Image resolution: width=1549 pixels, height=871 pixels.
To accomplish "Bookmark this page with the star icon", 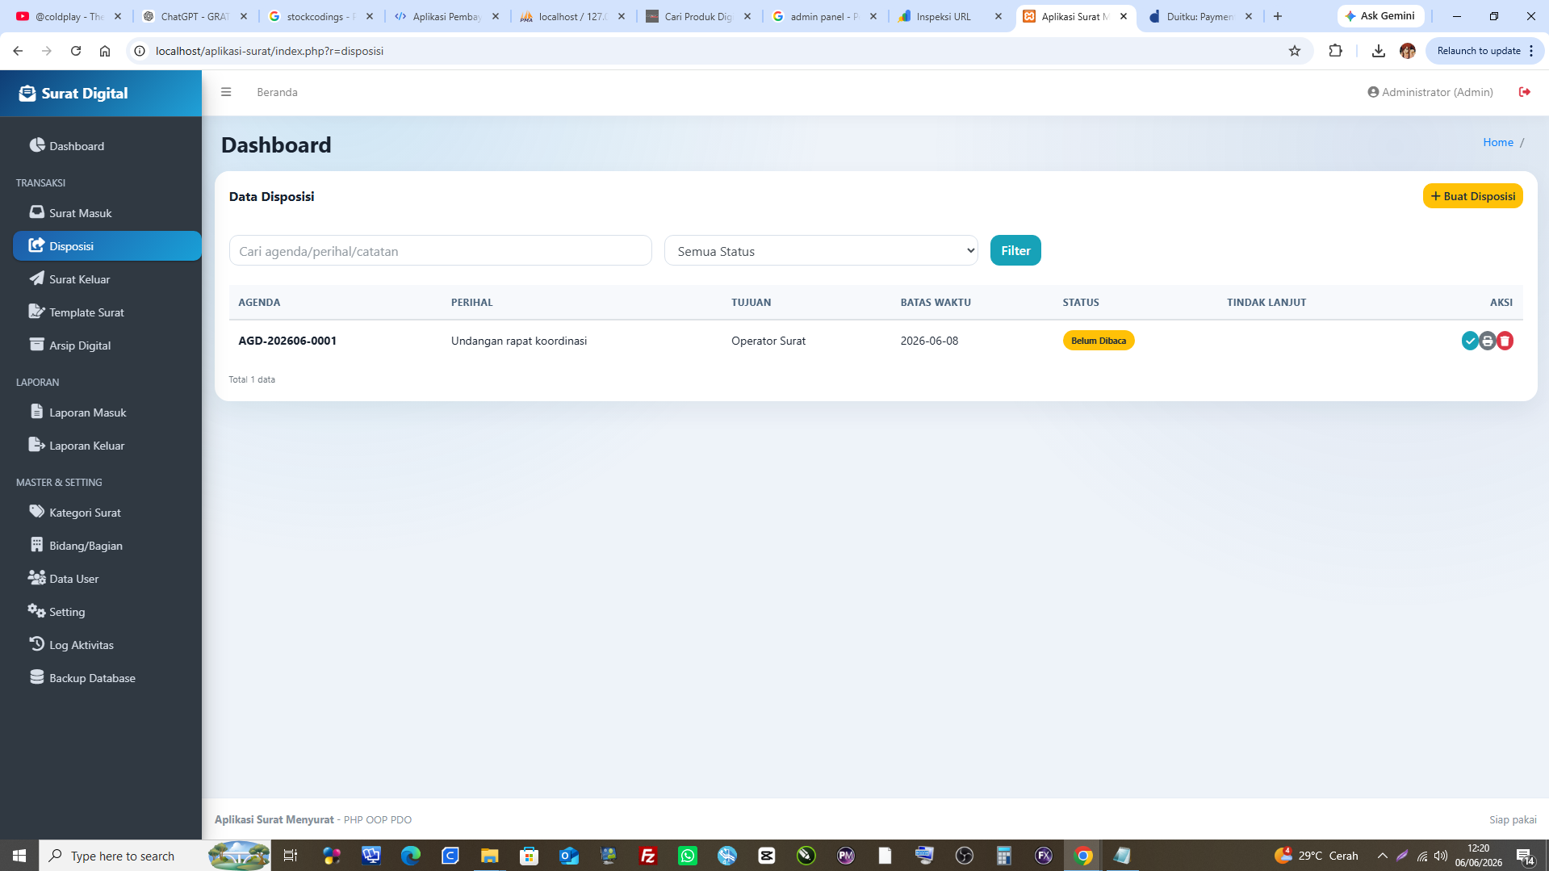I will tap(1295, 51).
